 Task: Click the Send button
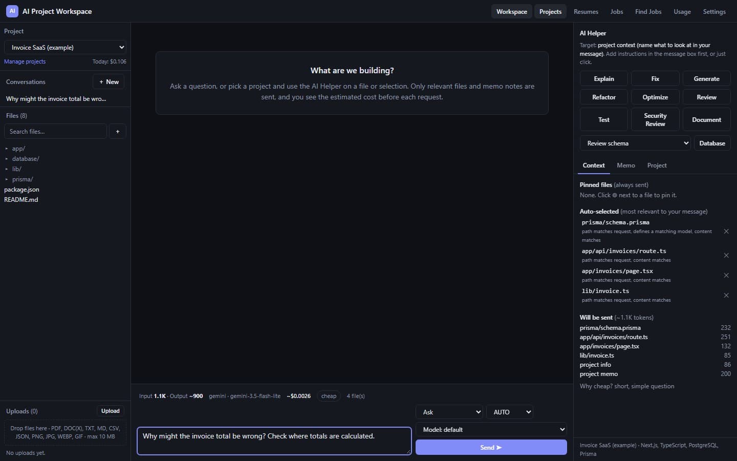pos(491,447)
